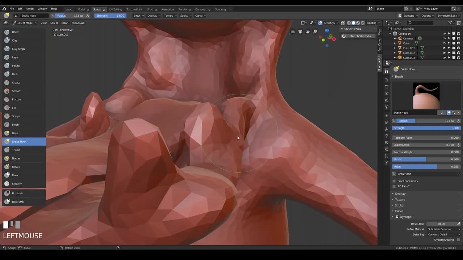Select the Fill brush tool
This screenshot has height=260, width=463.
point(24,108)
